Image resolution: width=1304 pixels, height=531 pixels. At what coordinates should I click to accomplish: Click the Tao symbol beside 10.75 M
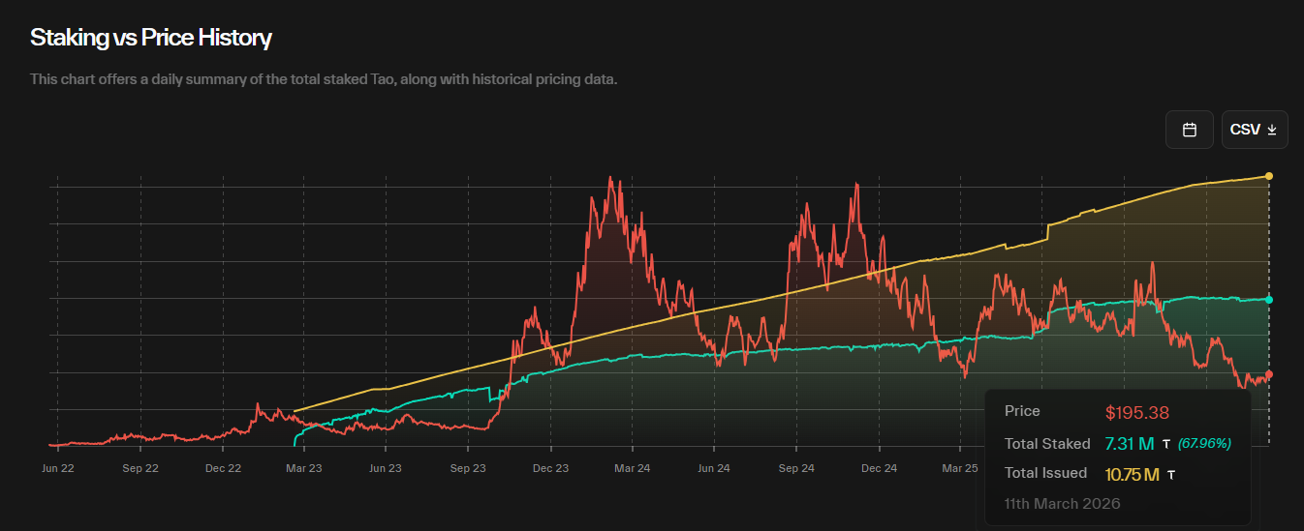point(1171,475)
